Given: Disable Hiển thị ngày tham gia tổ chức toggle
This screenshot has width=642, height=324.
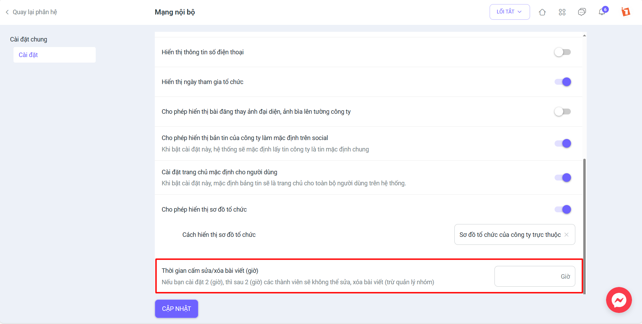Looking at the screenshot, I should click(x=563, y=82).
